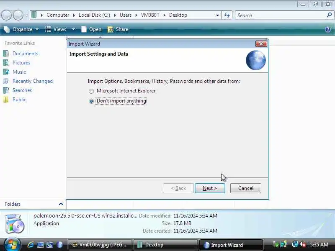Switch to Vm0b0tw.jpg taskbar window
This screenshot has height=251, width=335.
(100, 245)
